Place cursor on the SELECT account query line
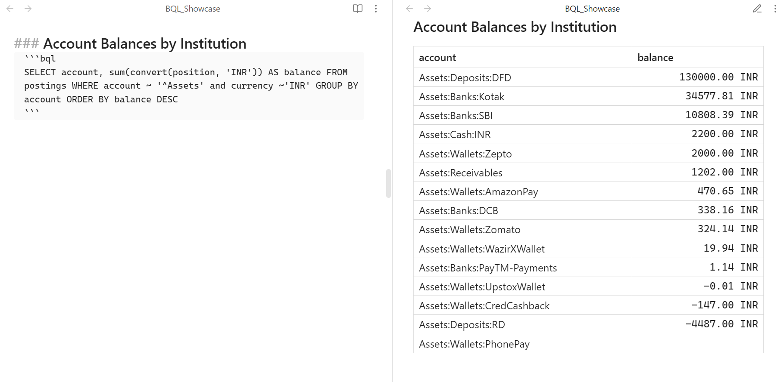 185,72
